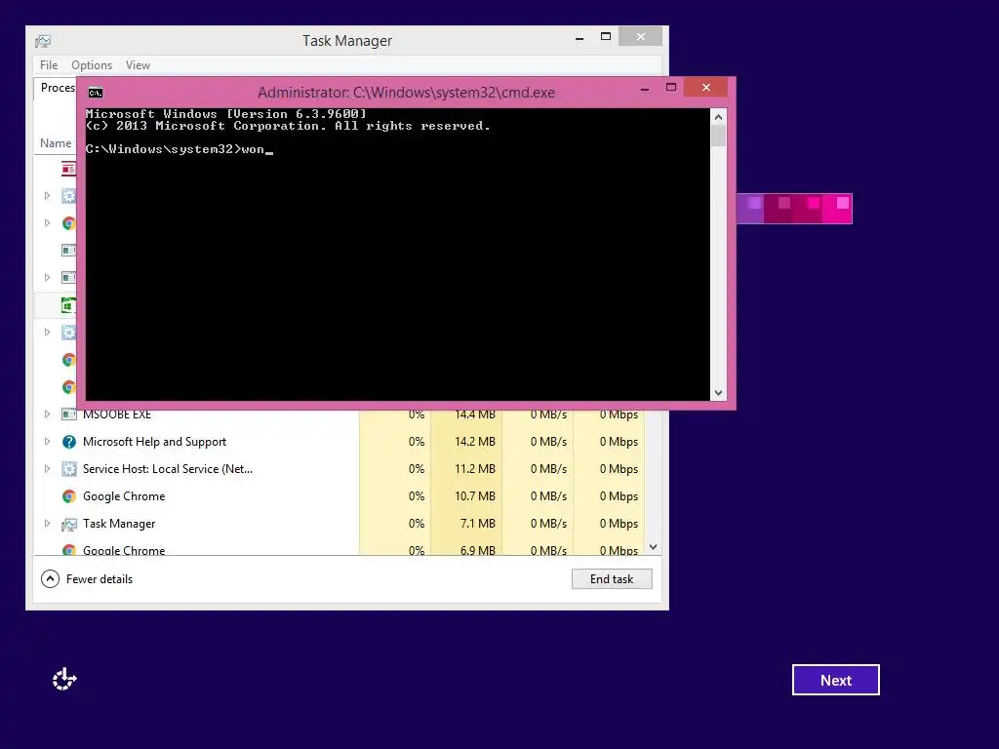The image size is (999, 749).
Task: Click the cmd window scrollbar thumb
Action: (x=718, y=136)
